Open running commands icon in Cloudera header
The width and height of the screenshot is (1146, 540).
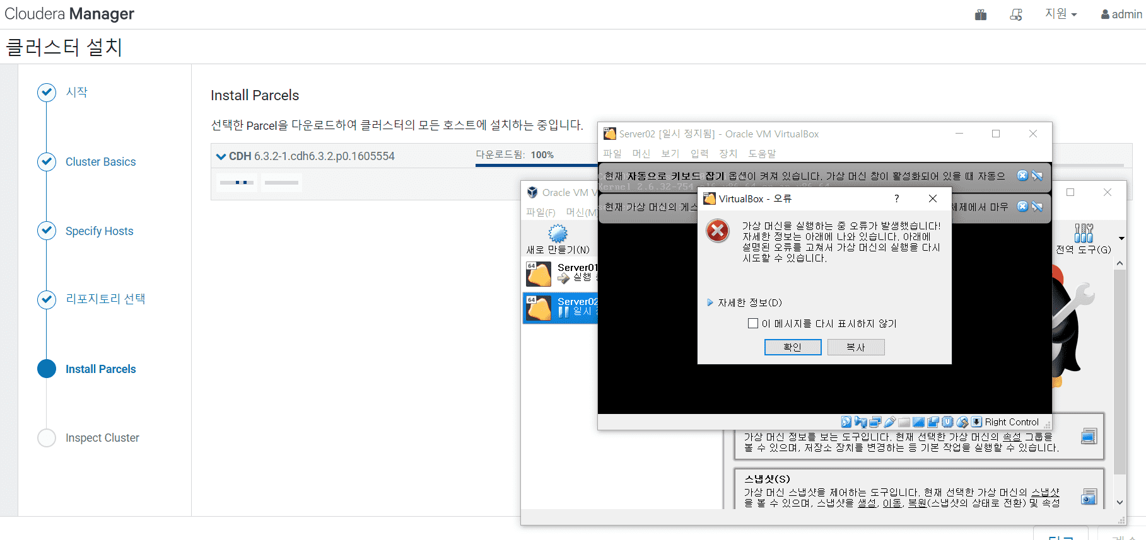coord(1016,14)
